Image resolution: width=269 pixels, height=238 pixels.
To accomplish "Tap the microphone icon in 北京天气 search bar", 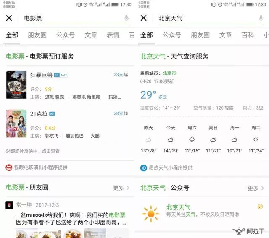I will pyautogui.click(x=261, y=18).
